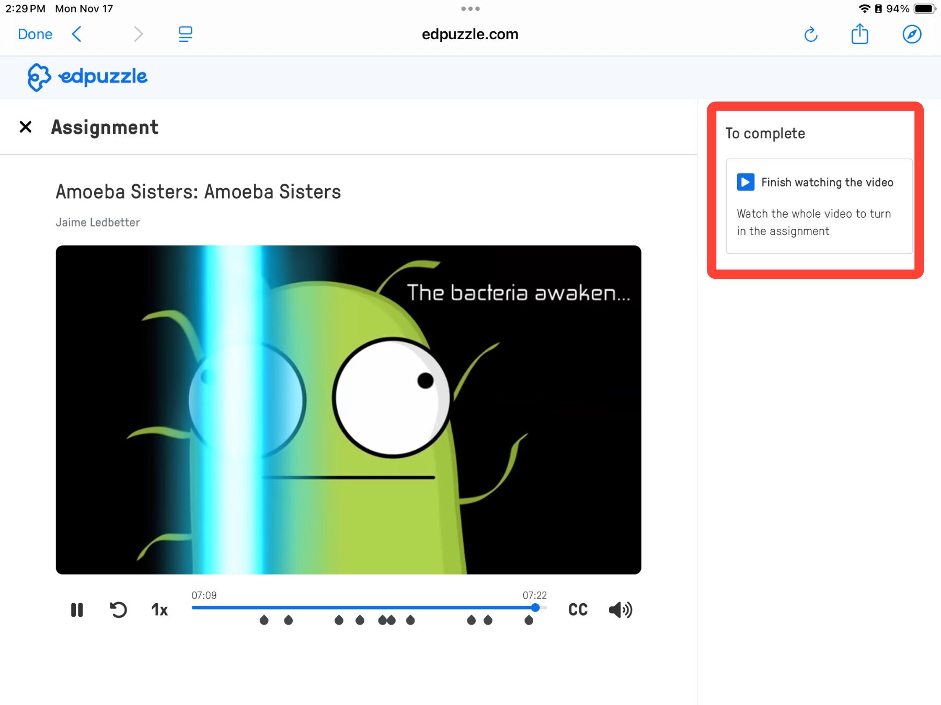Pause the video playback
The width and height of the screenshot is (941, 705).
click(x=77, y=609)
